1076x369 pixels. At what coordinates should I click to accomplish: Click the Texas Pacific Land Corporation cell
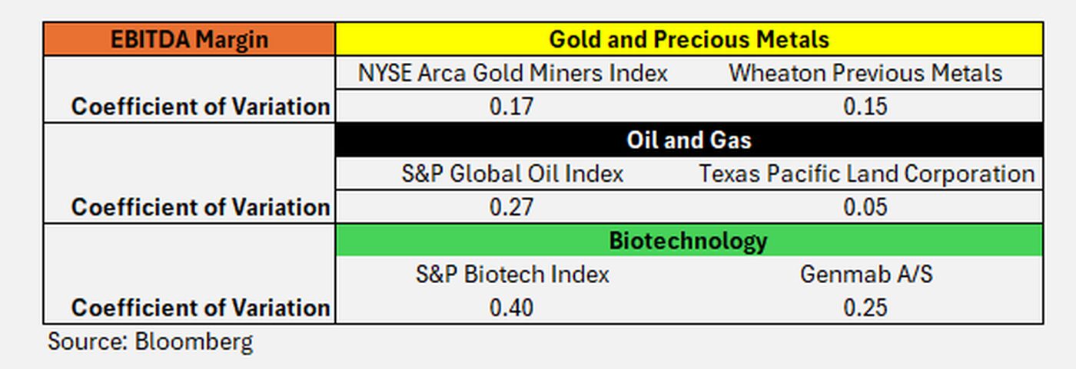(865, 173)
